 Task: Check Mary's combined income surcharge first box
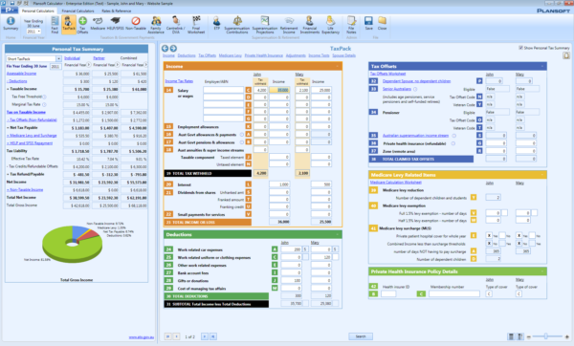tap(519, 244)
